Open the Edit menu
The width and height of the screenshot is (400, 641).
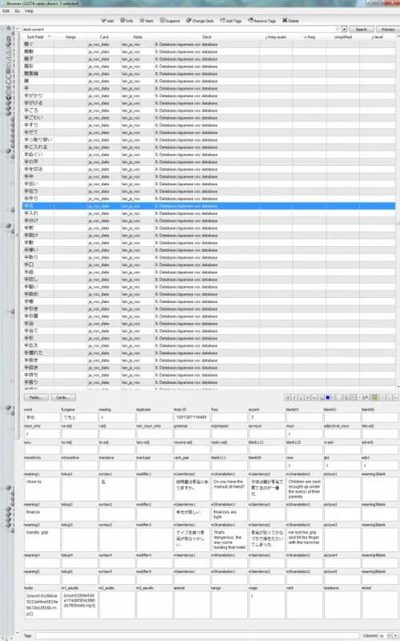coord(6,11)
